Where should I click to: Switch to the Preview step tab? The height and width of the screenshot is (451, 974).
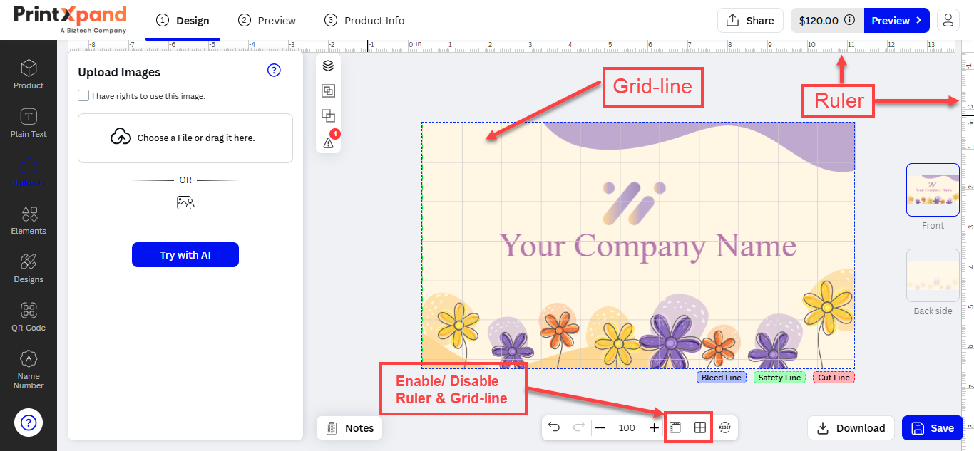[267, 20]
